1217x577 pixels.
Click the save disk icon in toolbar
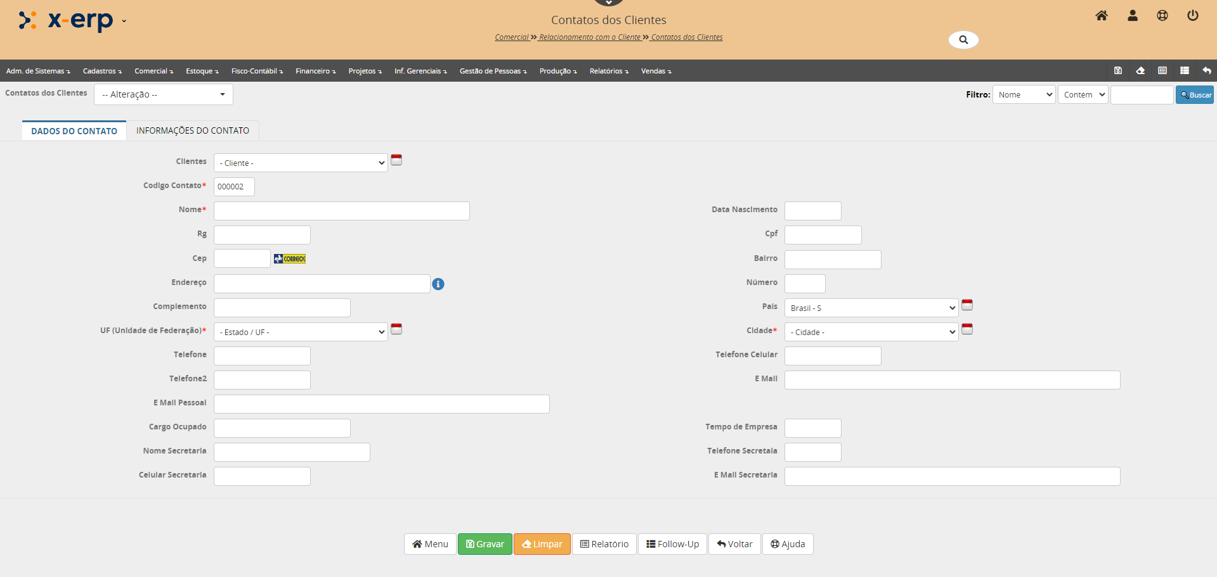click(x=1118, y=70)
